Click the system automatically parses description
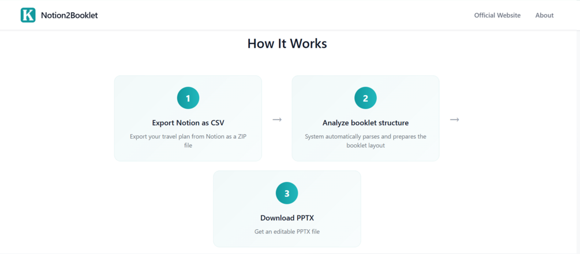Screen dimensions: 580x254 365,141
